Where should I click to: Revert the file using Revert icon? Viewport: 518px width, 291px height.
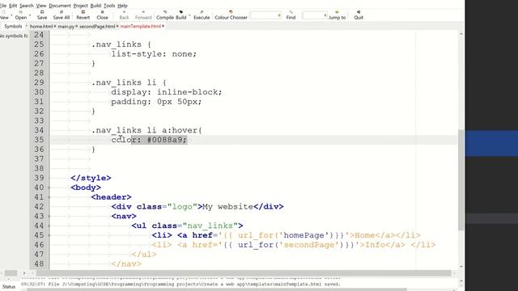[x=83, y=15]
